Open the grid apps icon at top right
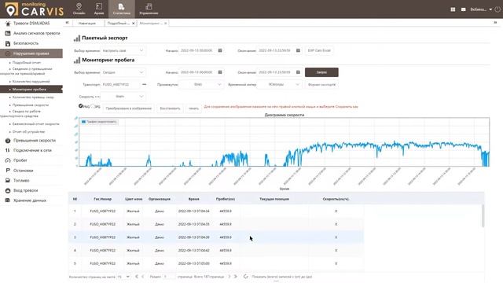Image resolution: width=503 pixels, height=283 pixels. point(453,9)
